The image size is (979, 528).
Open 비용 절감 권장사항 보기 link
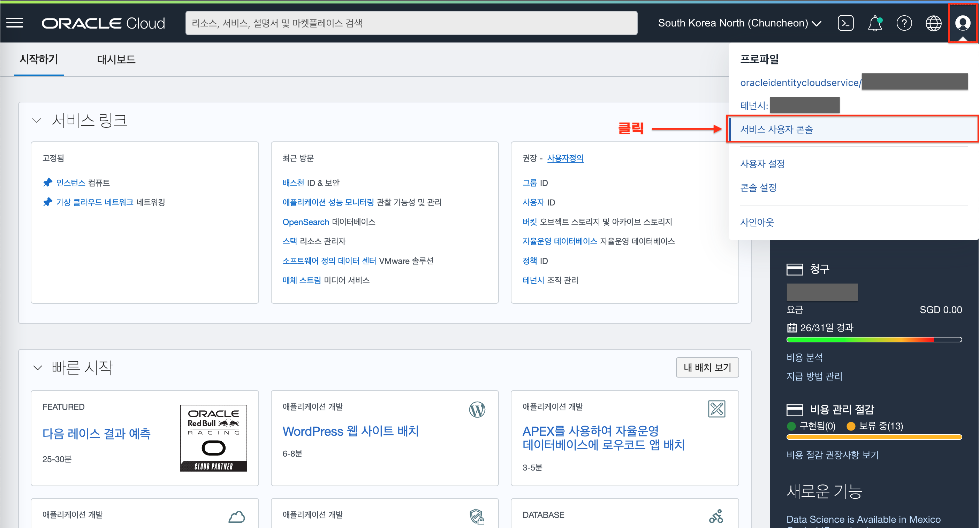pyautogui.click(x=833, y=455)
